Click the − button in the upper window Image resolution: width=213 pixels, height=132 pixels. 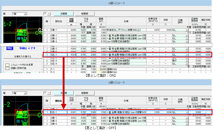(49, 14)
